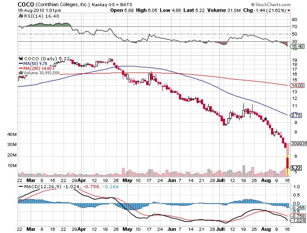Screen dimensions: 307x233
Task: Click the "Open 5.89" quote value
Action: coord(122,10)
